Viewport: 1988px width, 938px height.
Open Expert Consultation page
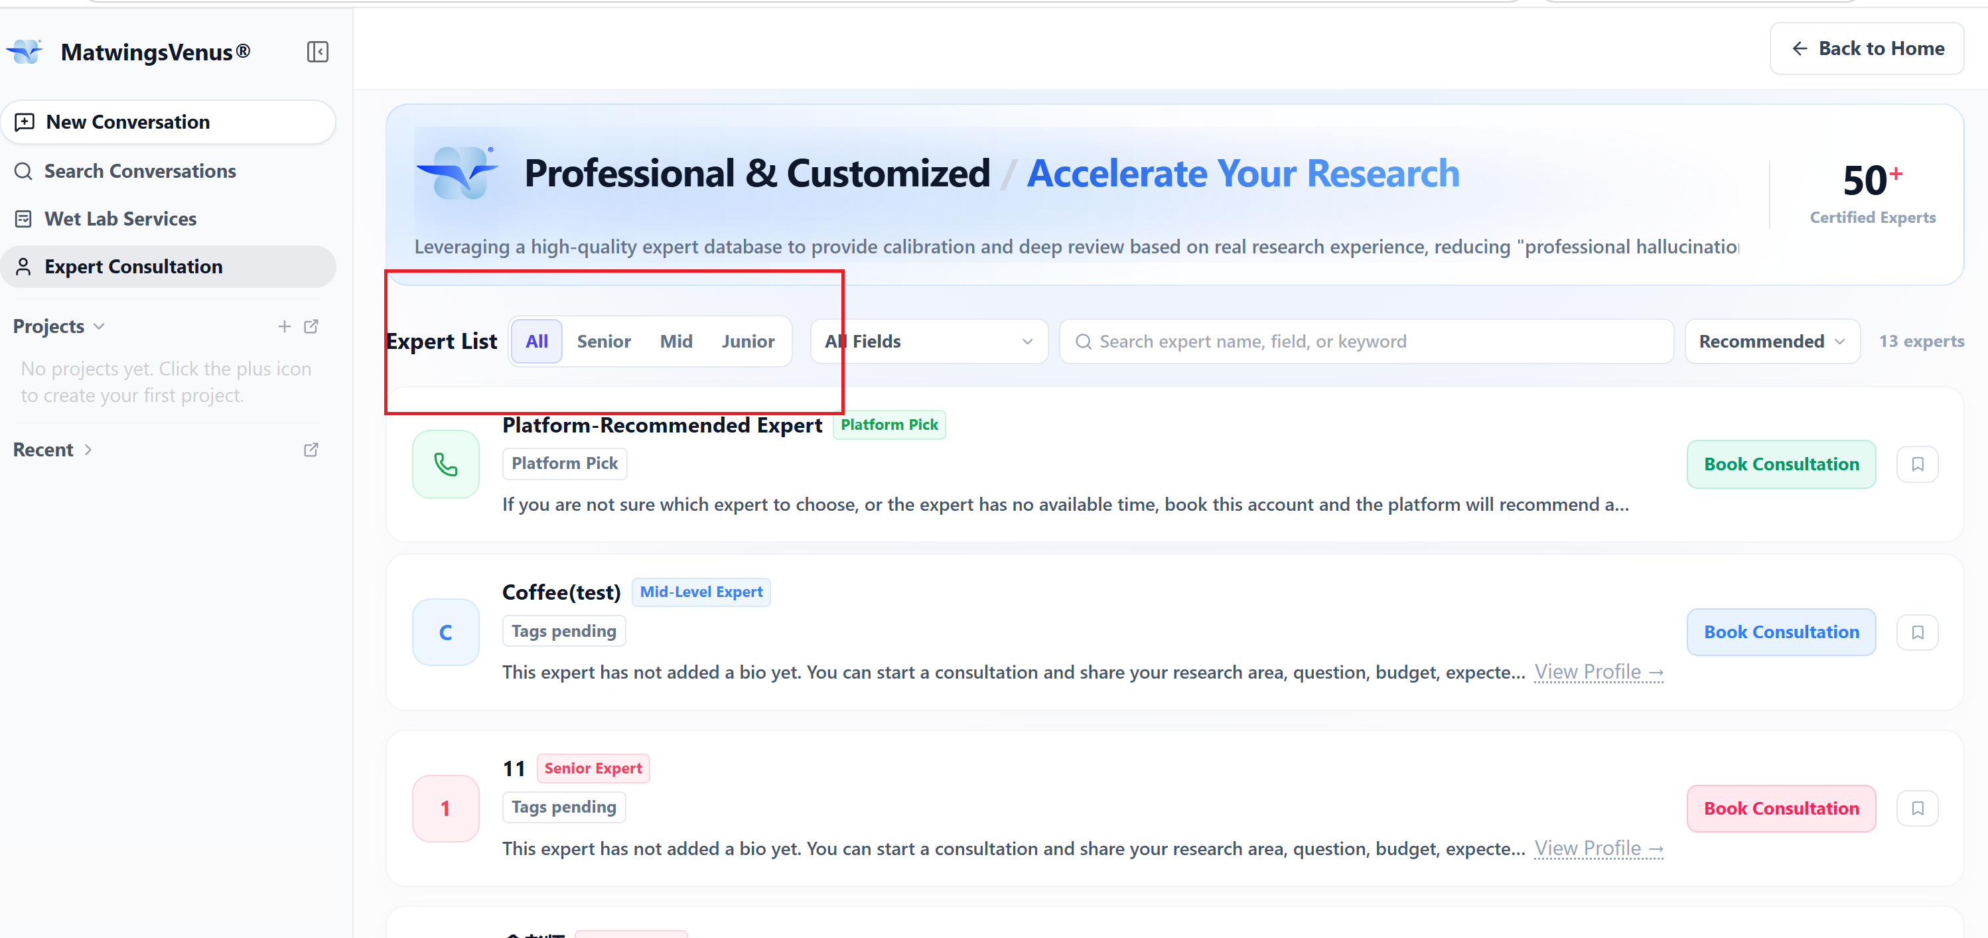point(169,267)
